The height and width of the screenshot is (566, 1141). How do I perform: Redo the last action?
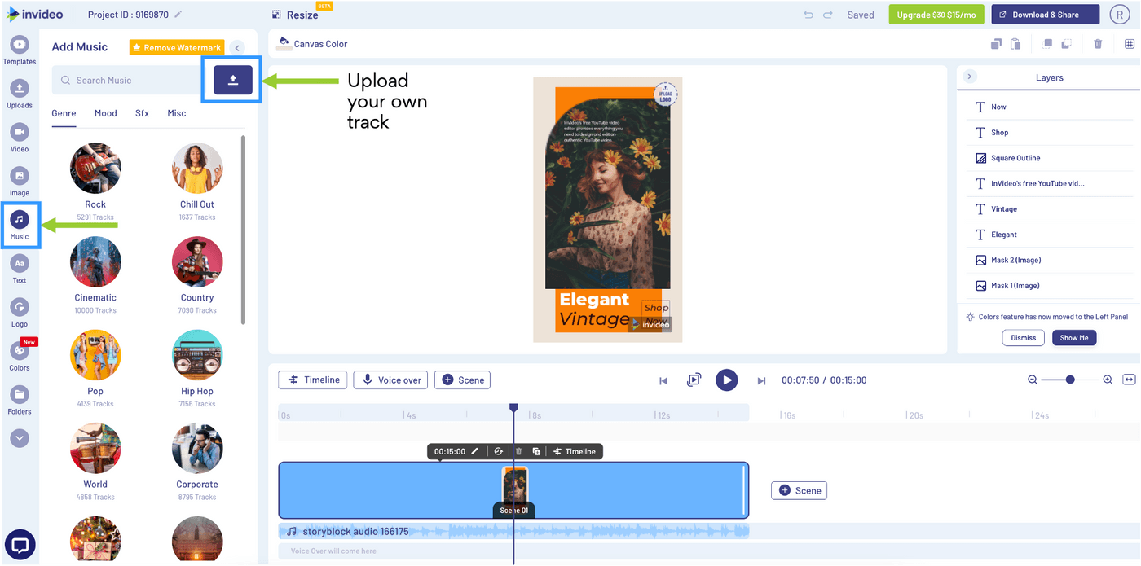[828, 15]
